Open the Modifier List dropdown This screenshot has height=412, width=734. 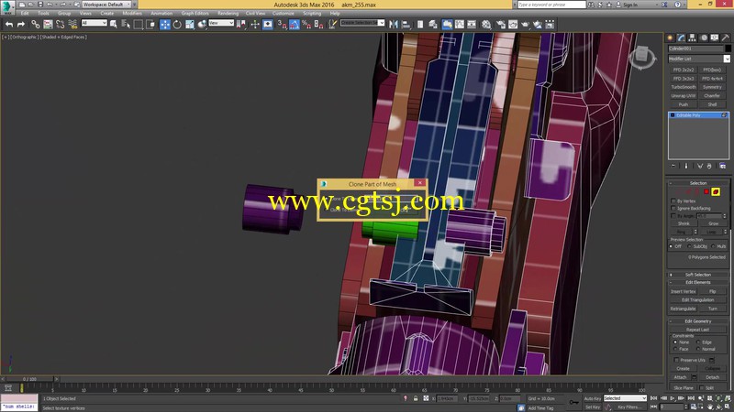click(698, 59)
